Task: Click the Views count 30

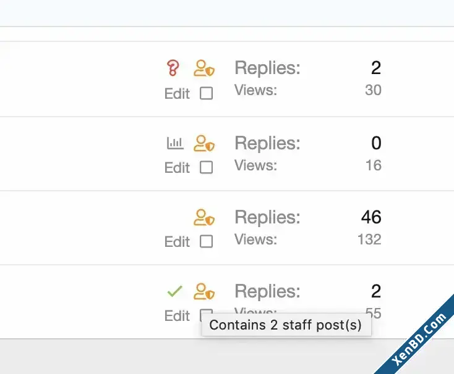Action: click(373, 90)
